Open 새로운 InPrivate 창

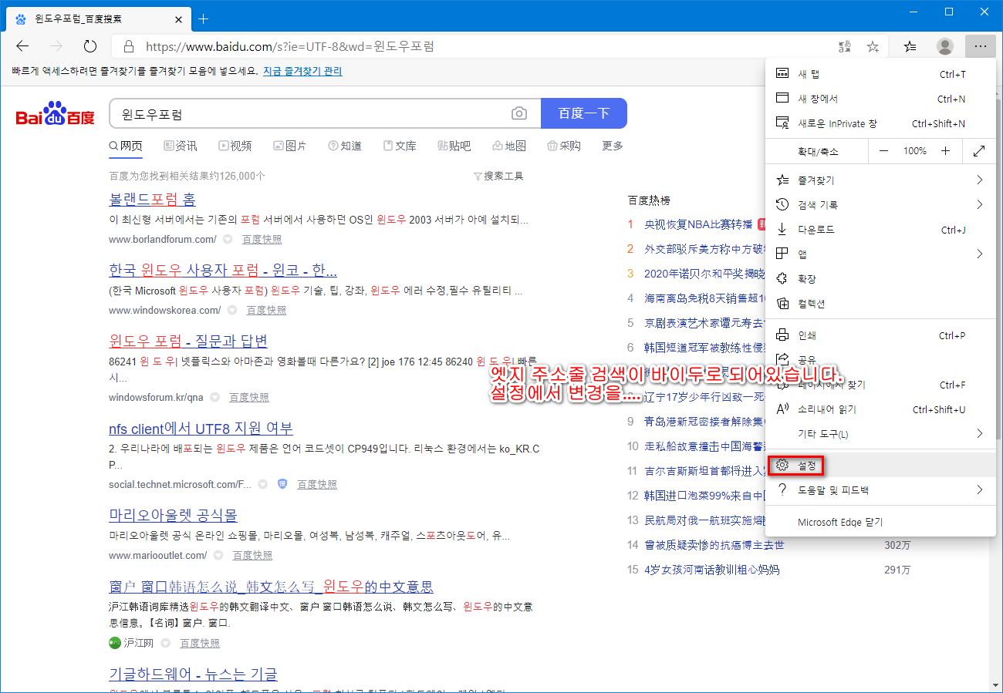pyautogui.click(x=880, y=123)
